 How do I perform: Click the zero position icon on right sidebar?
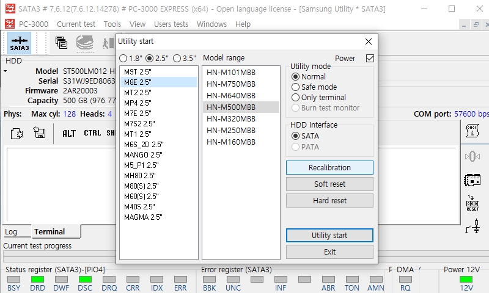pyautogui.click(x=472, y=156)
